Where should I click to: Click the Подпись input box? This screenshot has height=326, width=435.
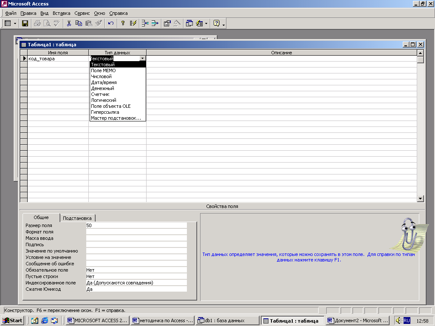[x=136, y=244]
